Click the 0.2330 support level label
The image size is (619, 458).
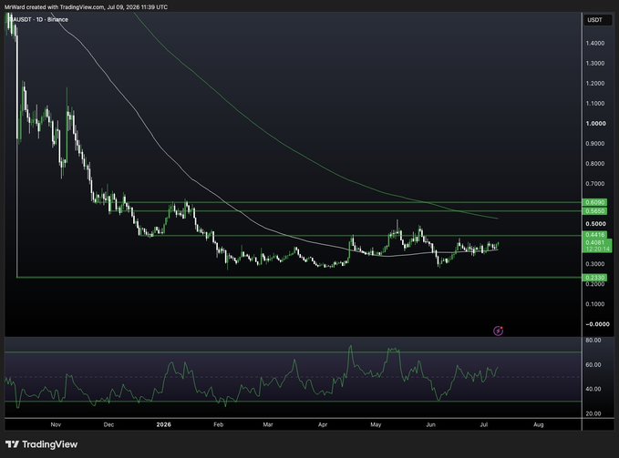[x=595, y=278]
